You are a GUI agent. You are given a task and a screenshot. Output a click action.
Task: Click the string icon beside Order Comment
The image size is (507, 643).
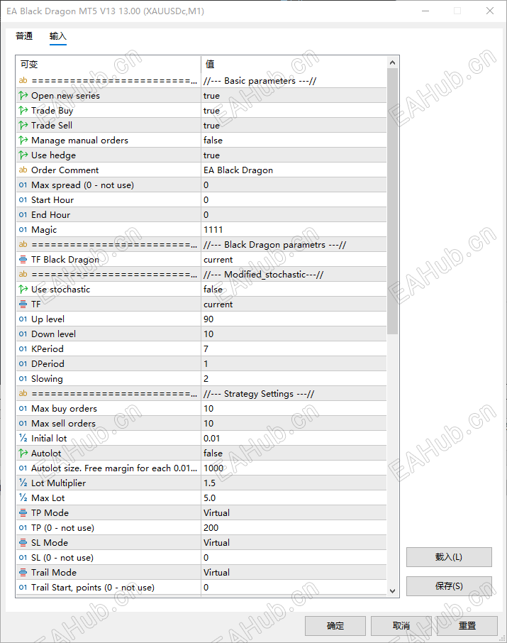(x=23, y=170)
